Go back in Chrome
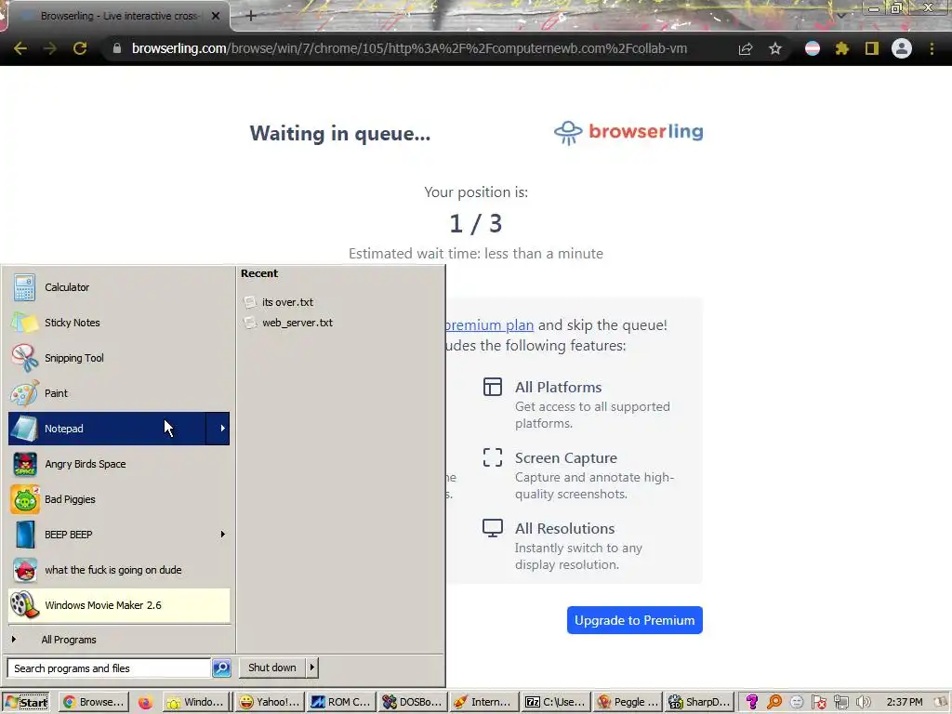 (x=20, y=48)
